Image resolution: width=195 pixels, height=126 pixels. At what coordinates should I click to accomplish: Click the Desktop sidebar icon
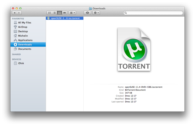pyautogui.click(x=15, y=31)
